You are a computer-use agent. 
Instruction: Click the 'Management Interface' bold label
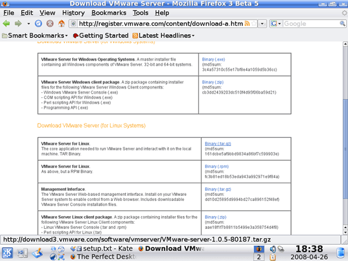(x=63, y=189)
